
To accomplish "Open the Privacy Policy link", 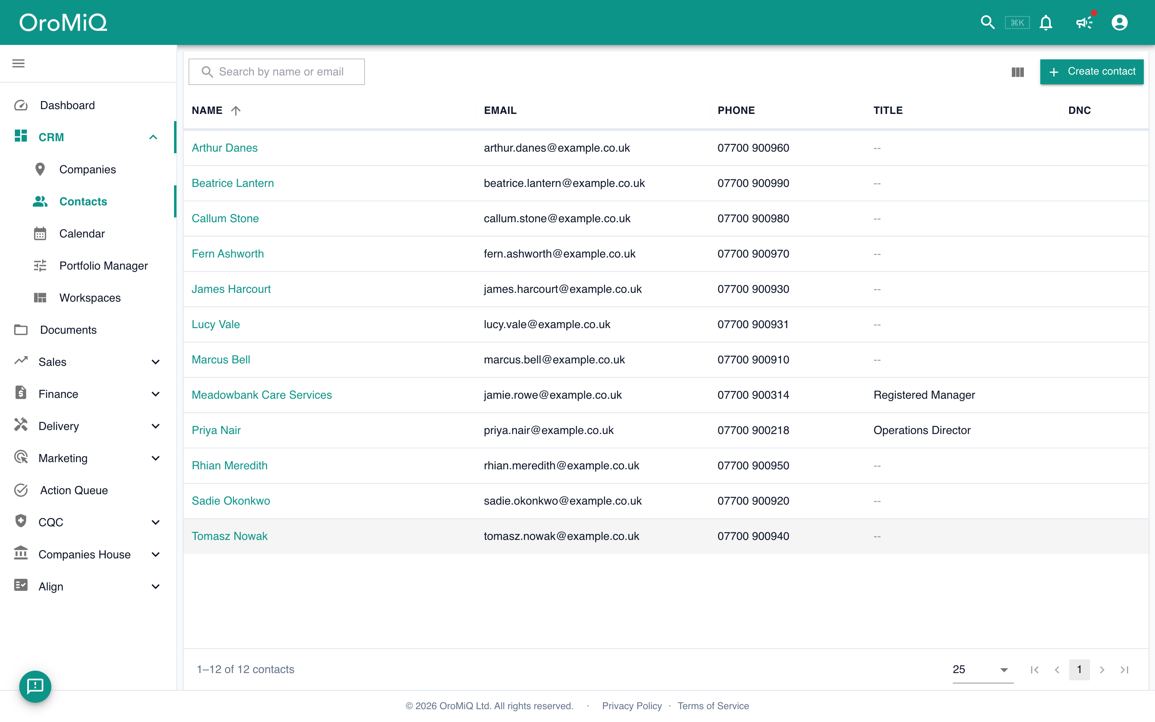I will click(x=632, y=706).
